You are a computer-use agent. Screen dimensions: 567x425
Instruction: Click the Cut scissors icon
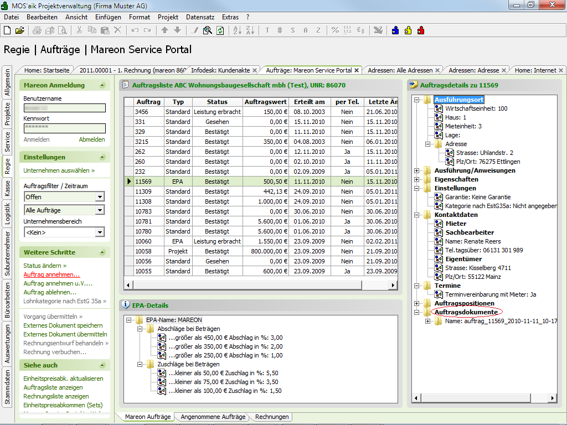click(x=79, y=30)
